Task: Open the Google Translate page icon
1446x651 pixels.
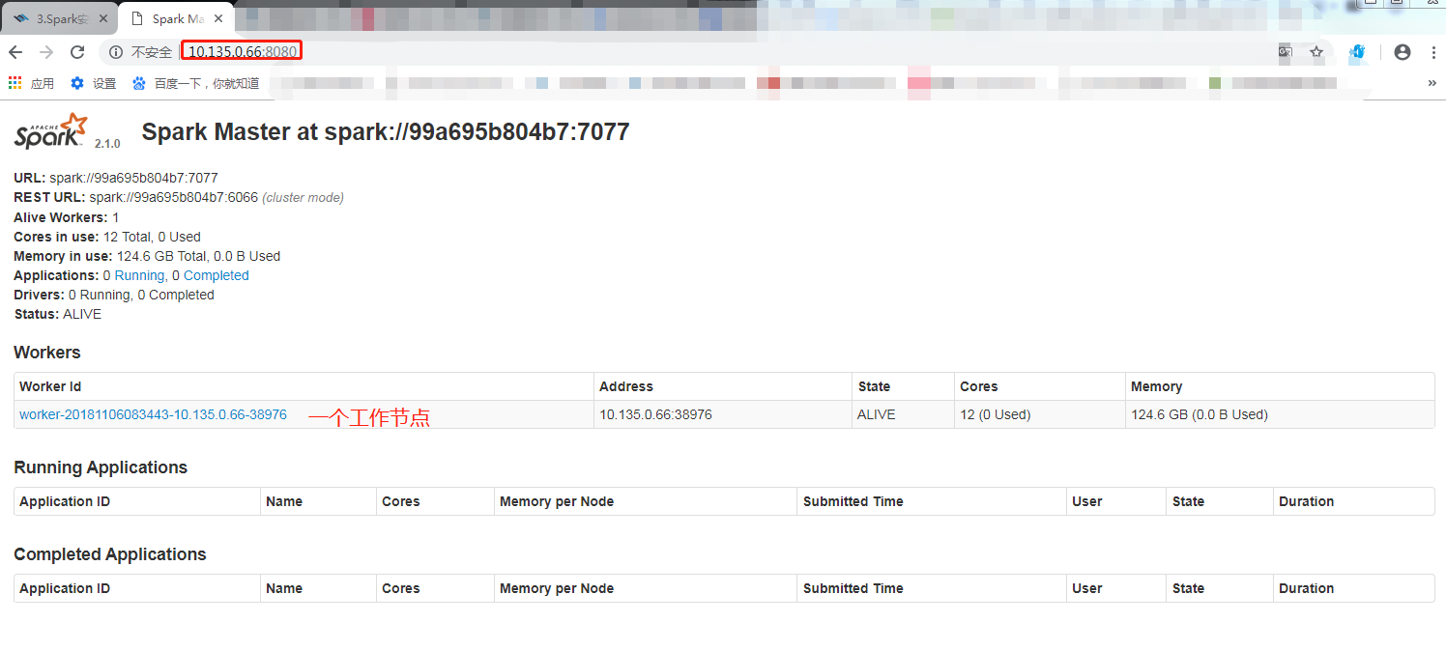Action: (1285, 52)
